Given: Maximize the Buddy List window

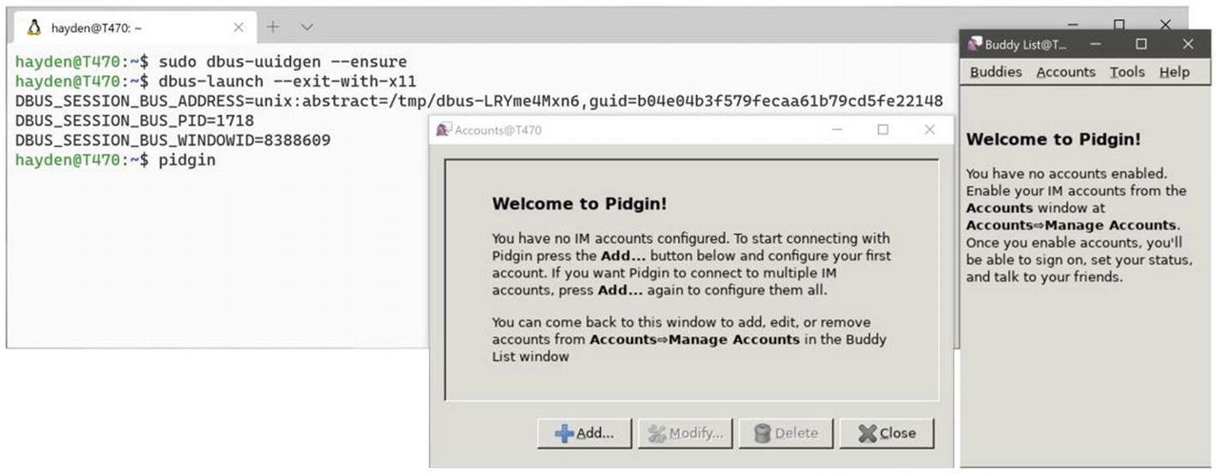Looking at the screenshot, I should [x=1141, y=44].
